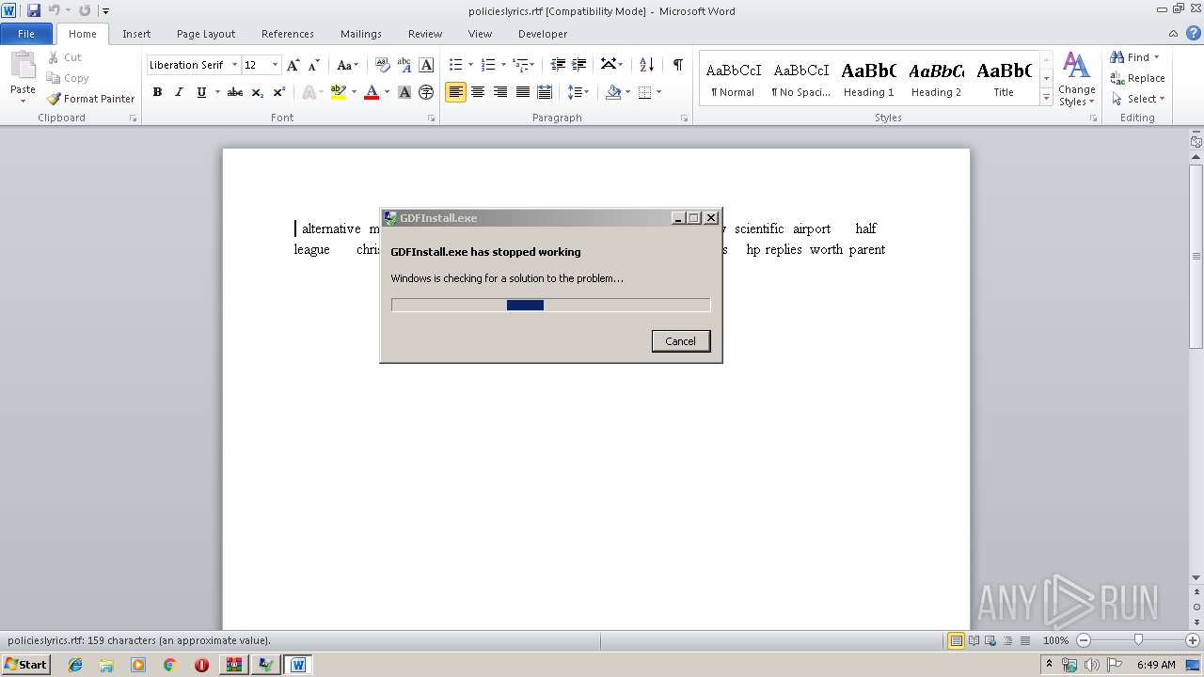Apply Title style

point(1004,79)
